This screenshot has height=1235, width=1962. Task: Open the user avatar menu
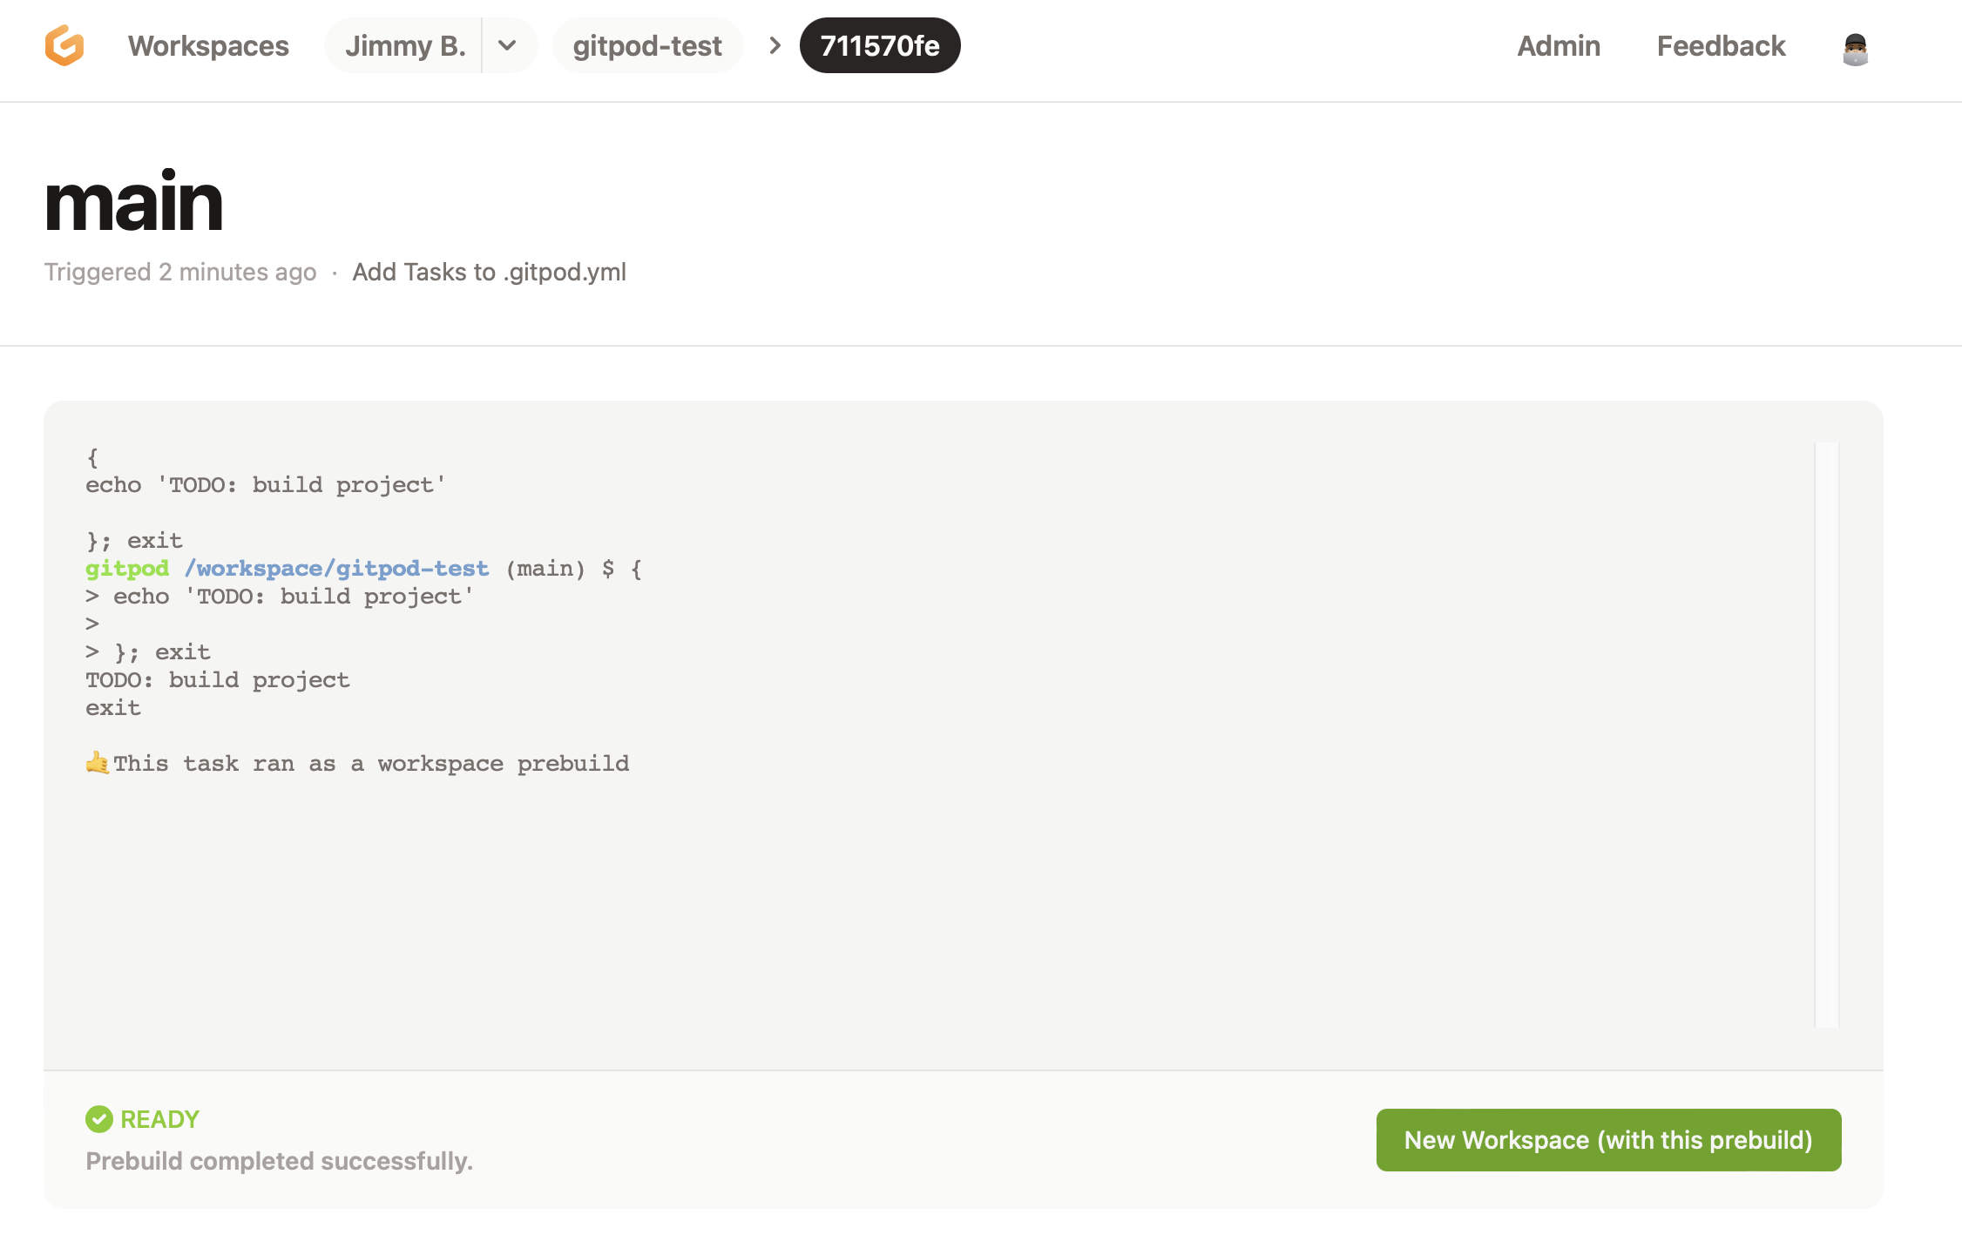click(1855, 49)
